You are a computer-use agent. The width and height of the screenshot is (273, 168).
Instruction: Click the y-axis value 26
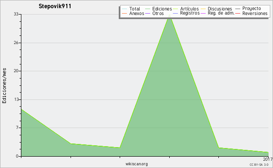tap(16, 43)
